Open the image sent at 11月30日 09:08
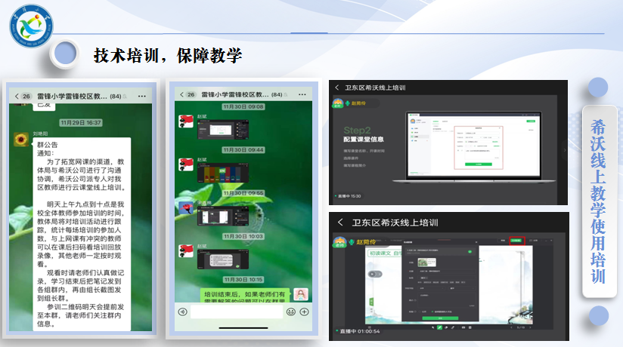 [224, 129]
